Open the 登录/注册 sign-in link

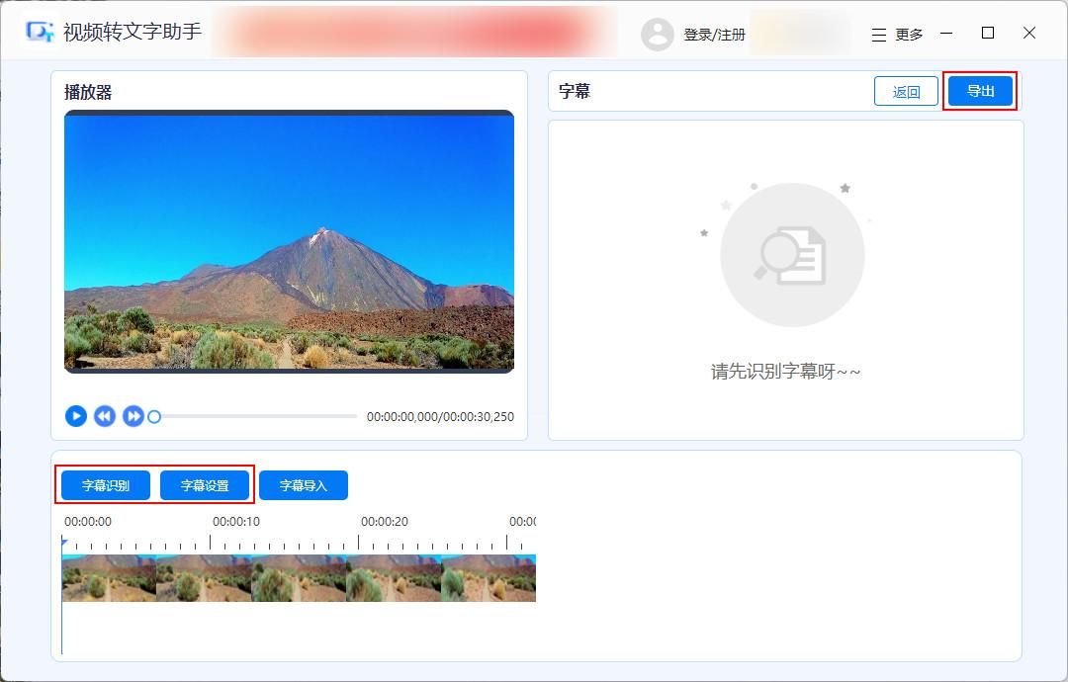click(715, 34)
